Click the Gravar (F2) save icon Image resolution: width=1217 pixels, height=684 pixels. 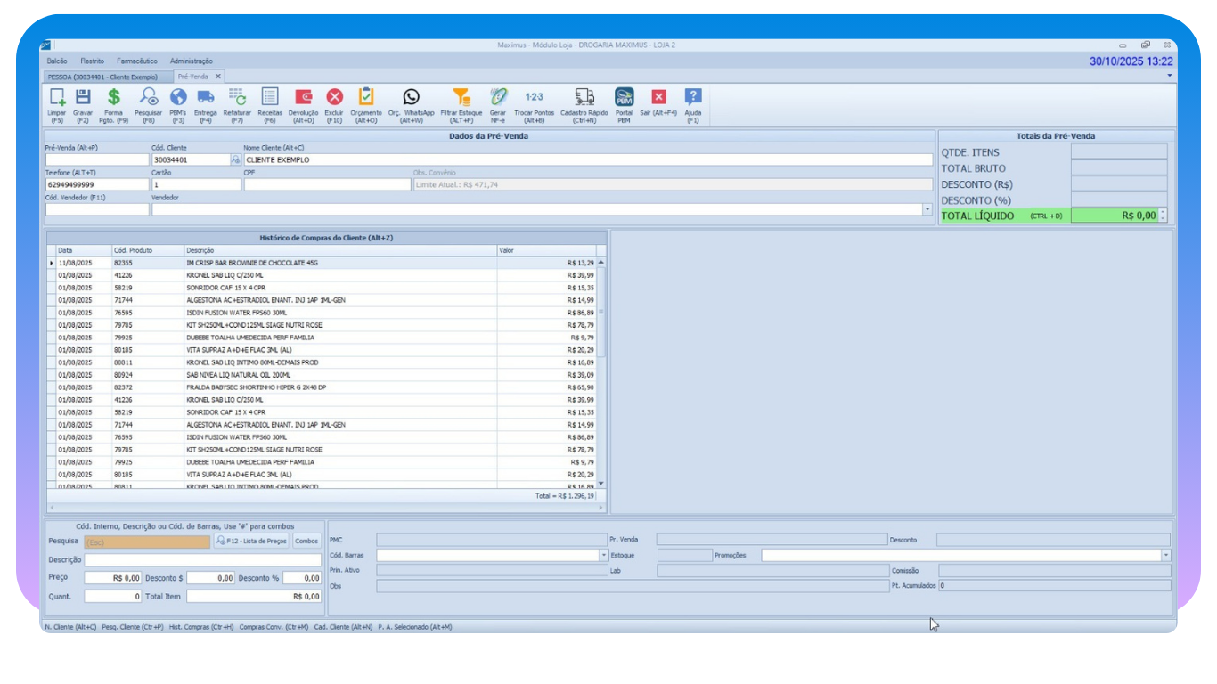tap(83, 97)
